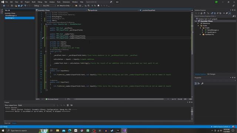The height and width of the screenshot is (133, 237).
Task: Toggle Word Wrap in Output panel
Action: pos(71,105)
